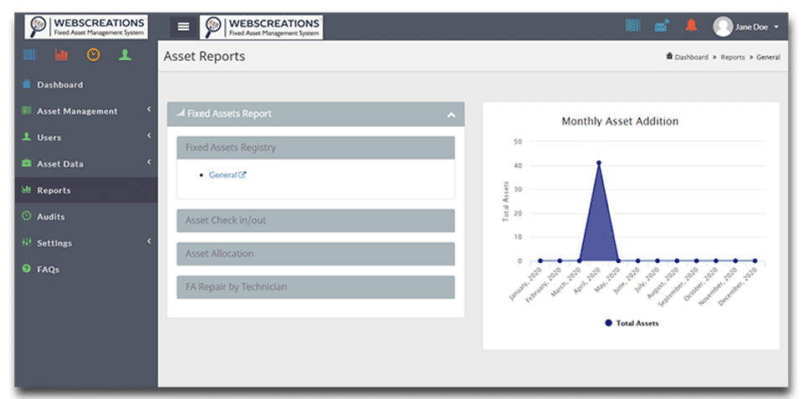Click the Asset Management icon in sidebar

(27, 111)
